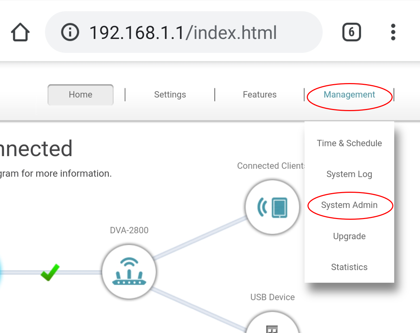Choose Time & Schedule from the dropdown
420x333 pixels.
(x=349, y=143)
